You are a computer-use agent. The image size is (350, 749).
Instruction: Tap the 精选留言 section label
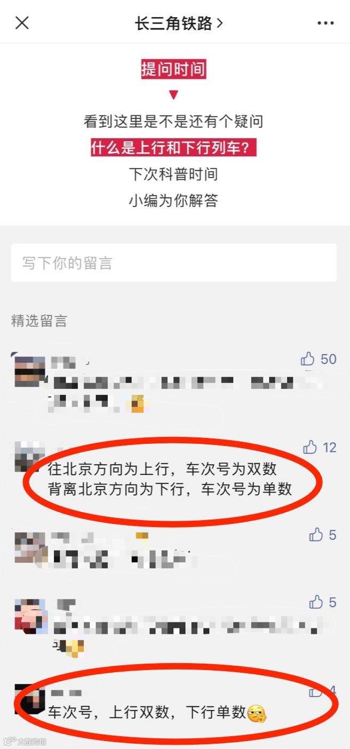[x=39, y=321]
